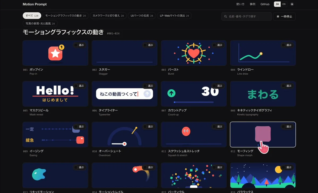This screenshot has width=318, height=193.
Task: Open the スクワッシュ&ストレッチ ball thumbnail
Action: coord(194,135)
